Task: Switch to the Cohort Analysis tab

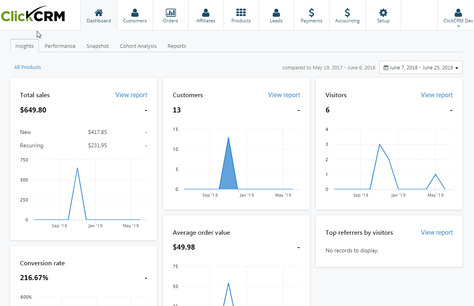Action: point(138,46)
